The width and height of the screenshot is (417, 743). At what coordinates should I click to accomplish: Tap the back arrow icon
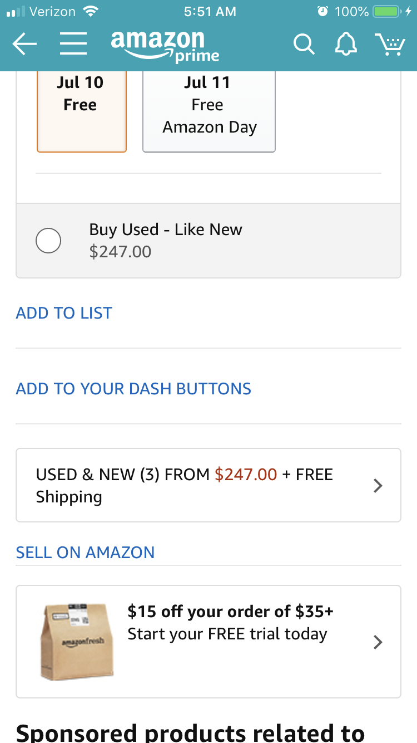click(x=24, y=44)
